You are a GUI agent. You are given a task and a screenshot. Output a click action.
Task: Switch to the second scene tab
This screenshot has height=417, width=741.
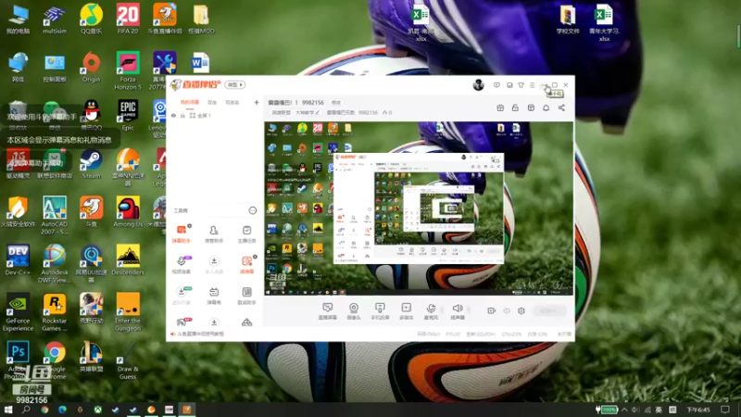point(212,102)
